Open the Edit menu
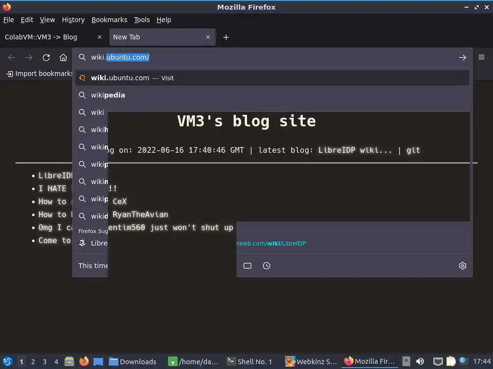This screenshot has width=493, height=369. click(27, 20)
